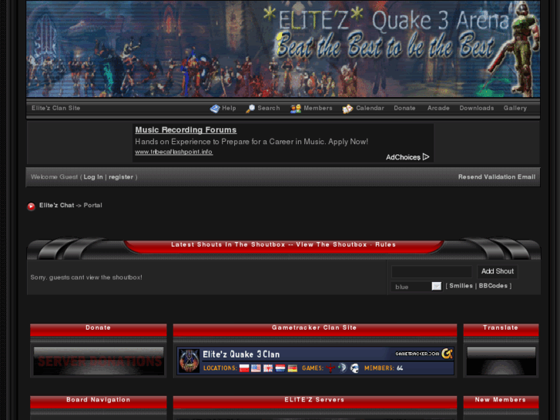Open the Music Recording Forums ad
Viewport: 560px width, 420px height.
[x=186, y=129]
